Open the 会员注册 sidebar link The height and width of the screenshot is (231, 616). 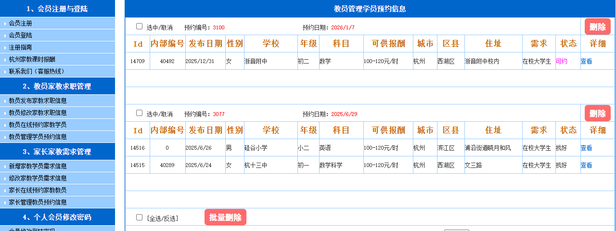[21, 23]
